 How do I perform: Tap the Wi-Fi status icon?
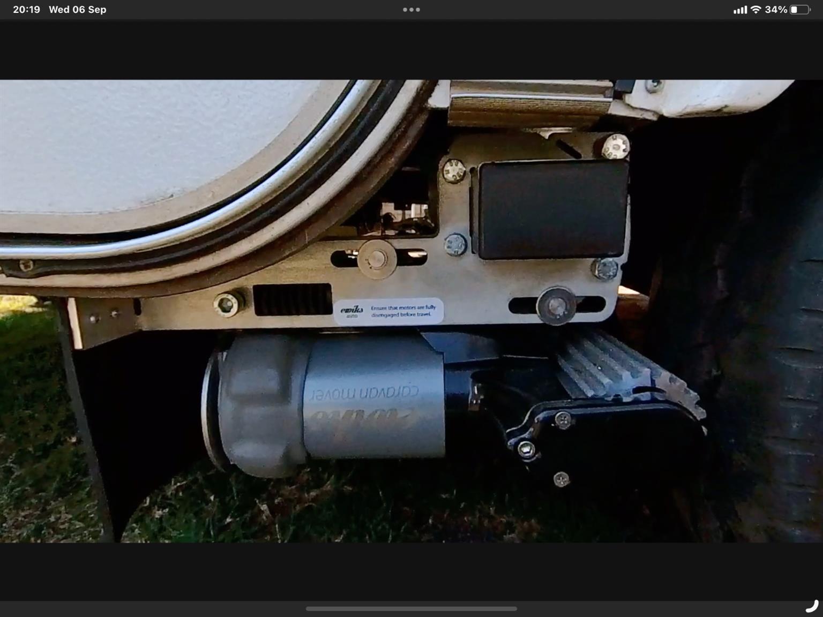coord(755,10)
